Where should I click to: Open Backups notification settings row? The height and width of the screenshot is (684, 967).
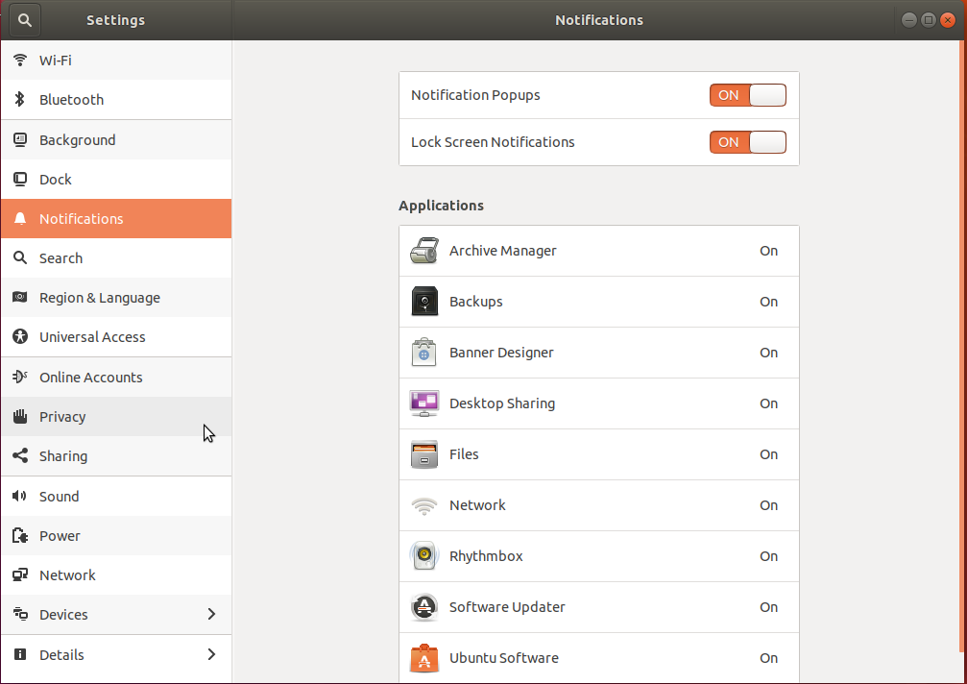[x=599, y=302]
